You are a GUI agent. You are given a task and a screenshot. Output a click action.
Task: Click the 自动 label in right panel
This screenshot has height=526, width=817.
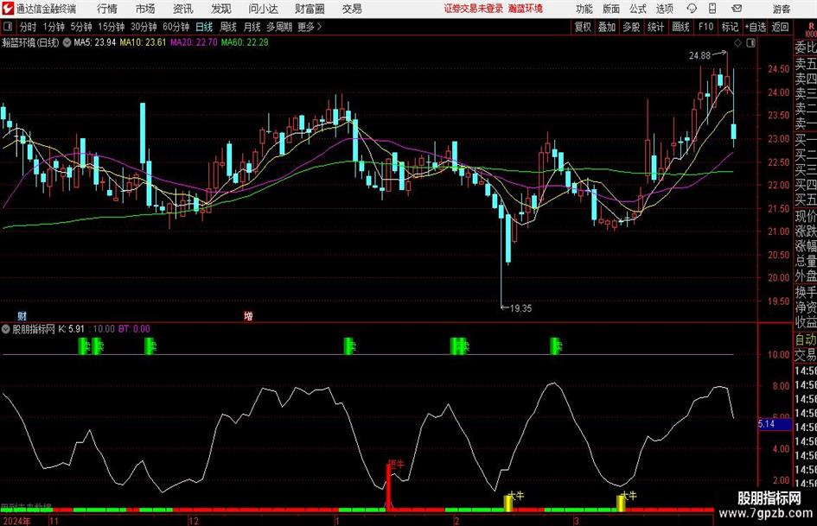click(806, 340)
